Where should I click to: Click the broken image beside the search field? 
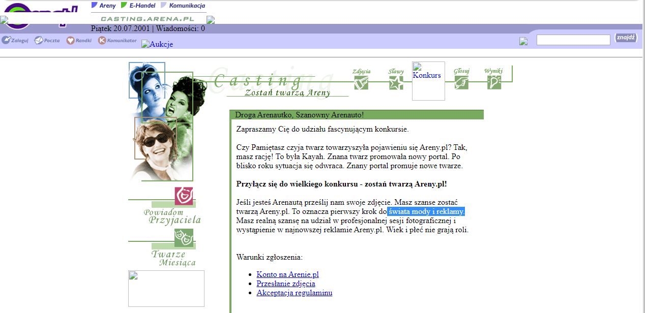(523, 41)
